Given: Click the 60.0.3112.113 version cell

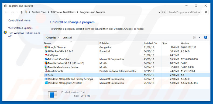Looking at the screenshot, I should coord(188,47).
